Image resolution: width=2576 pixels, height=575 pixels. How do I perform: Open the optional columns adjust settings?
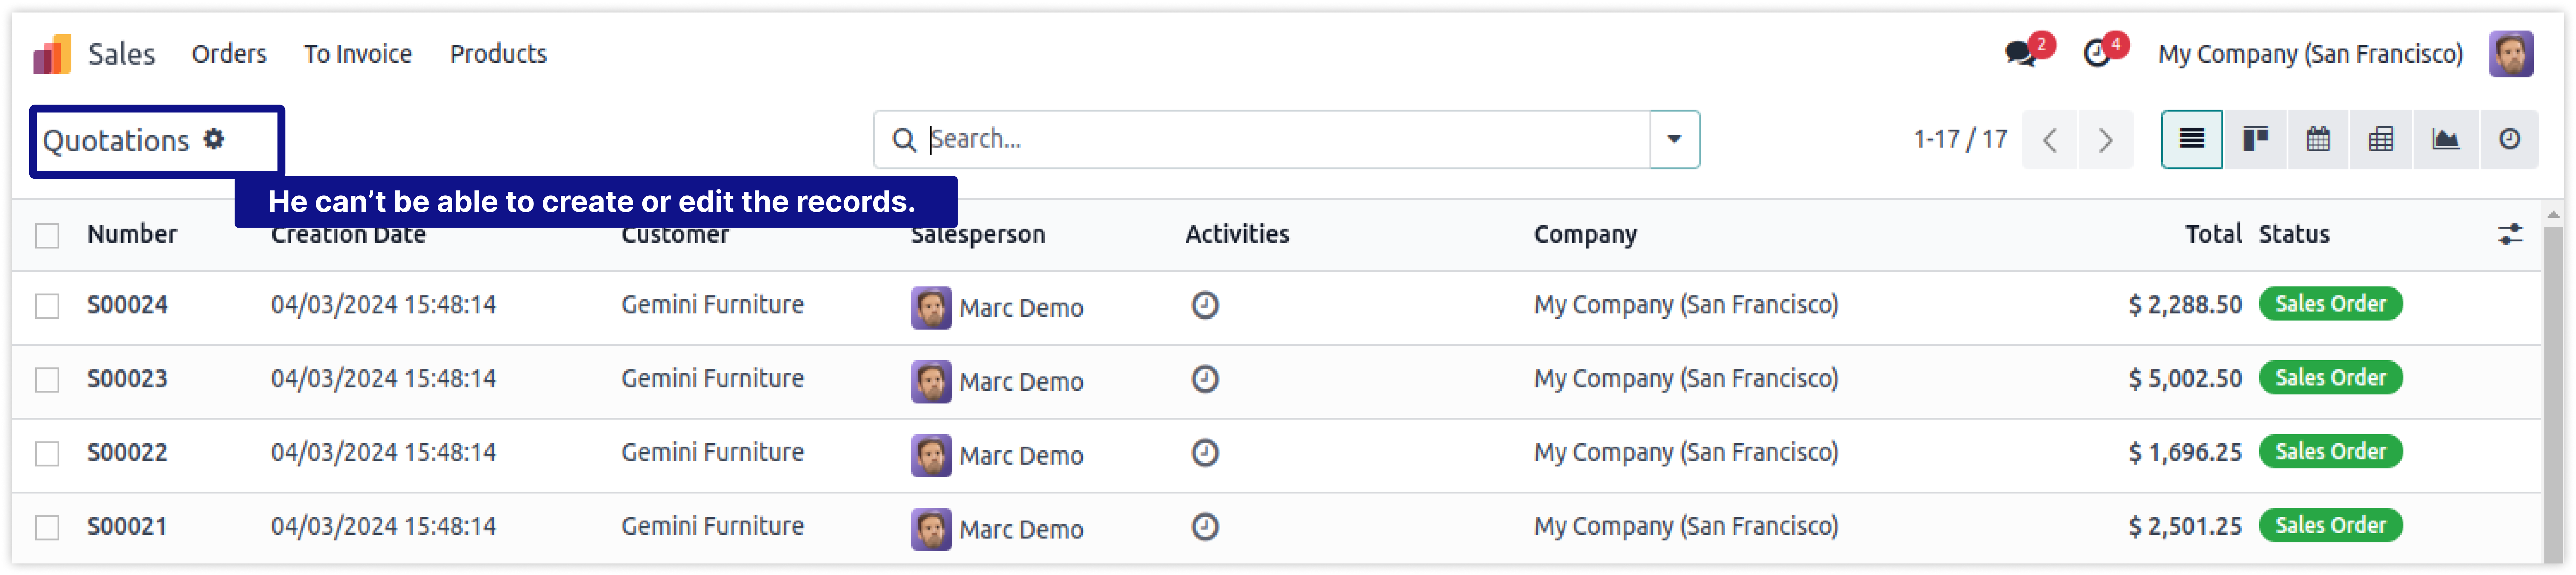coord(2509,235)
